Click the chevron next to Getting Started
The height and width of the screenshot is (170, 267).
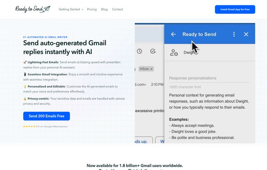[83, 9]
